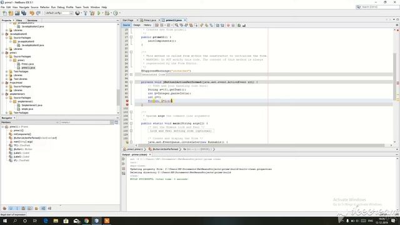Close the Navigator panel tab
400x225 pixels.
tap(14, 118)
